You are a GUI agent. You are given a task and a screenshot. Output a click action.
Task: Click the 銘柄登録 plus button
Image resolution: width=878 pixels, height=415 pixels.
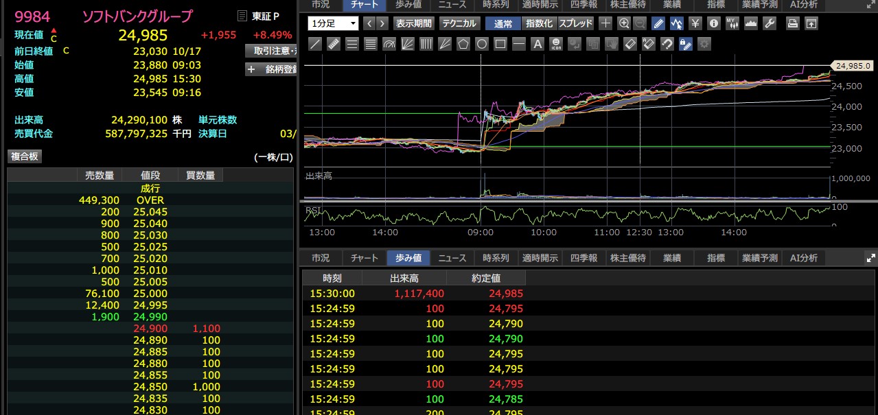pyautogui.click(x=270, y=69)
